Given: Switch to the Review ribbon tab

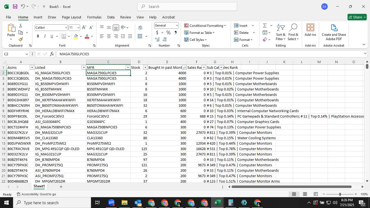Looking at the screenshot, I should (x=126, y=17).
